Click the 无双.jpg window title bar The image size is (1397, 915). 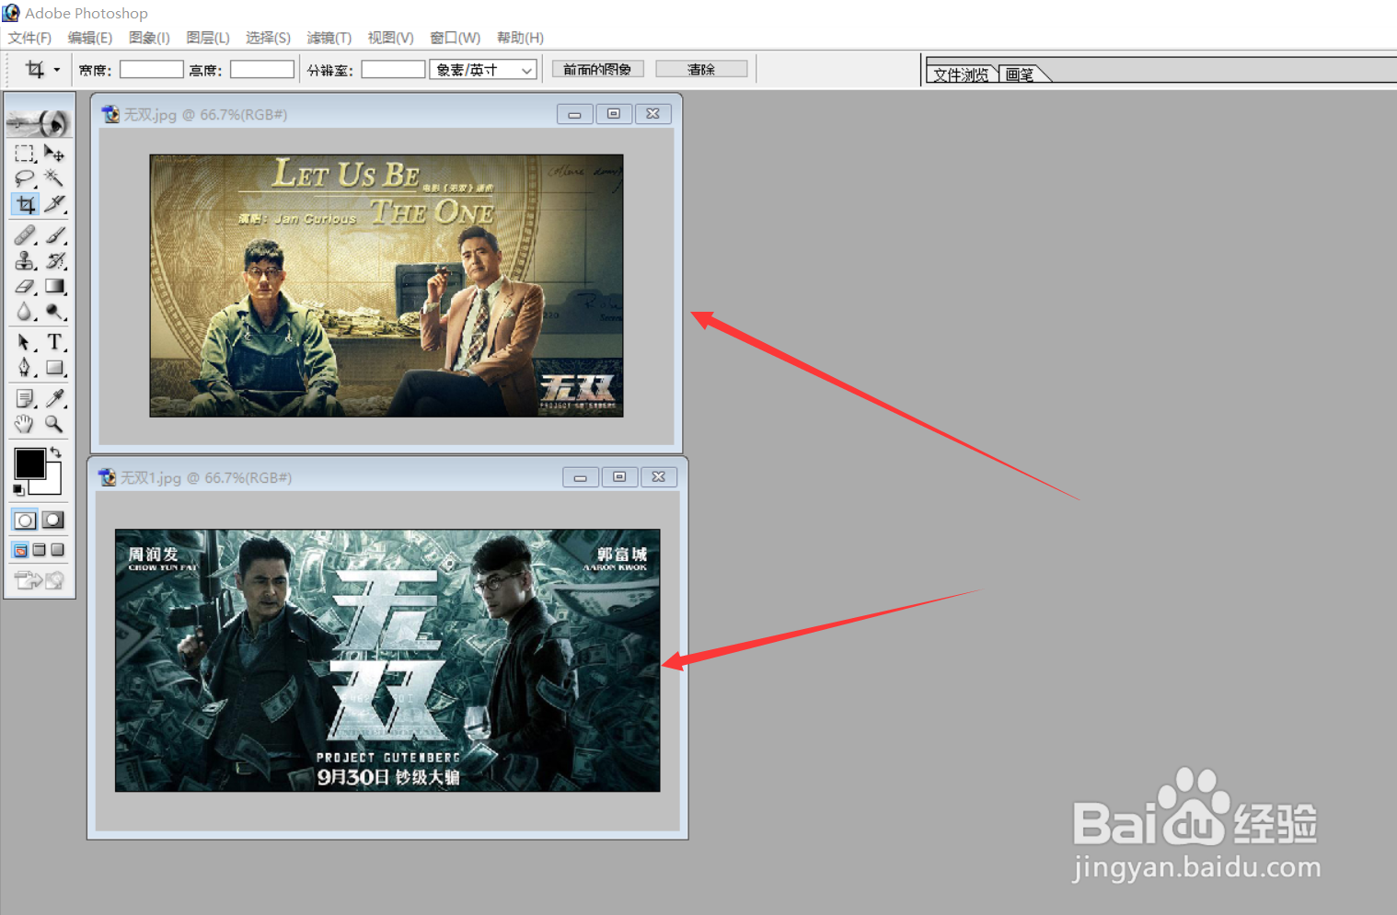[387, 114]
